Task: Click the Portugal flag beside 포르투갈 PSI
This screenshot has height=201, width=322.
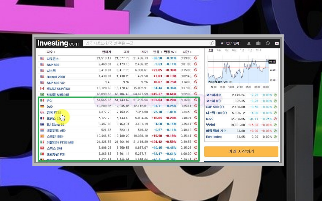Action: tap(42, 154)
